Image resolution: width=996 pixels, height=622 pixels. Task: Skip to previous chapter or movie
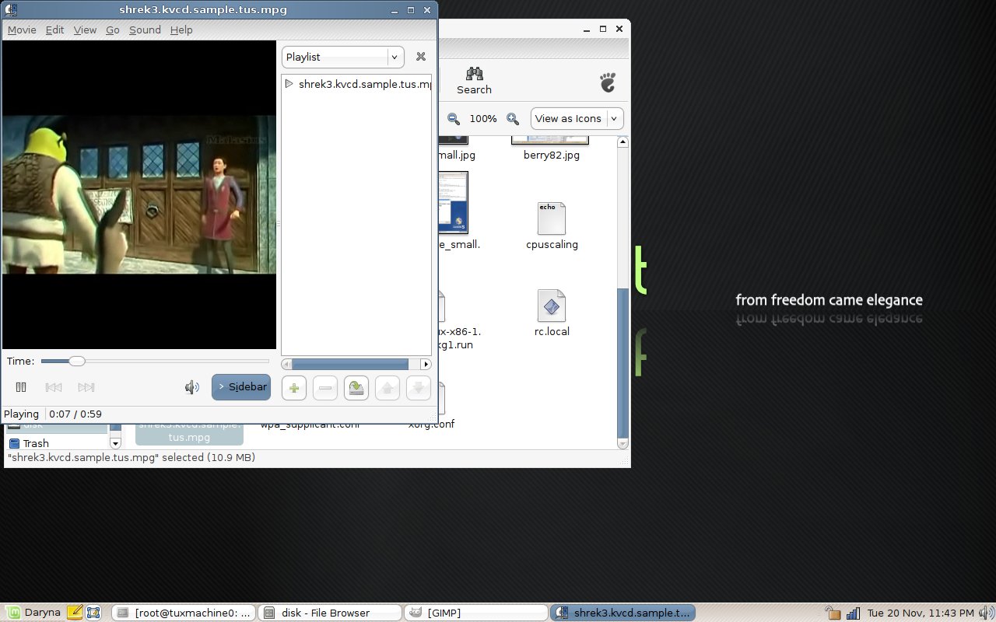pos(54,387)
